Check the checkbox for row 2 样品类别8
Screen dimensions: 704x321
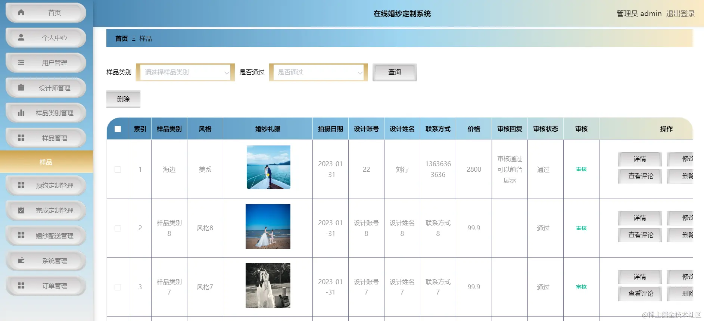(x=118, y=228)
